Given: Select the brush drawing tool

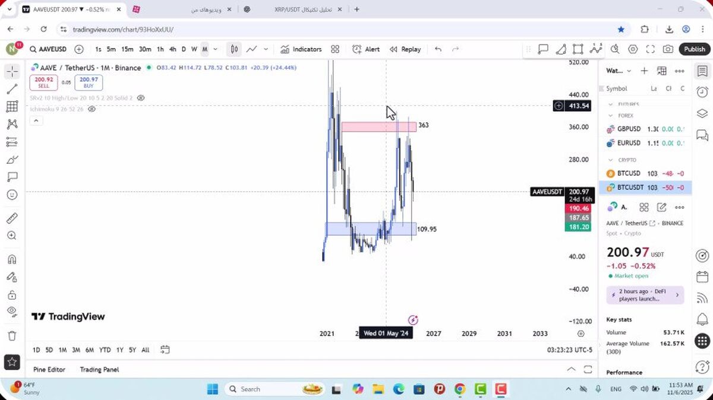Looking at the screenshot, I should click(12, 160).
